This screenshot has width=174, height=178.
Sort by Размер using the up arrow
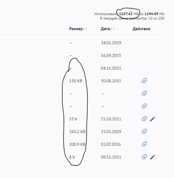point(87,29)
